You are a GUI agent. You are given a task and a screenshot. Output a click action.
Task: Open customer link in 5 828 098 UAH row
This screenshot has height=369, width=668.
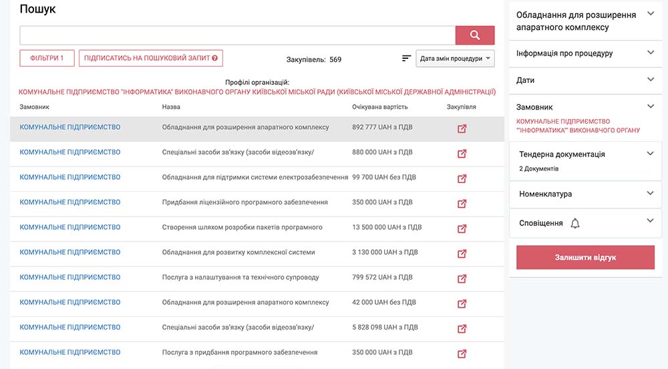click(x=70, y=328)
